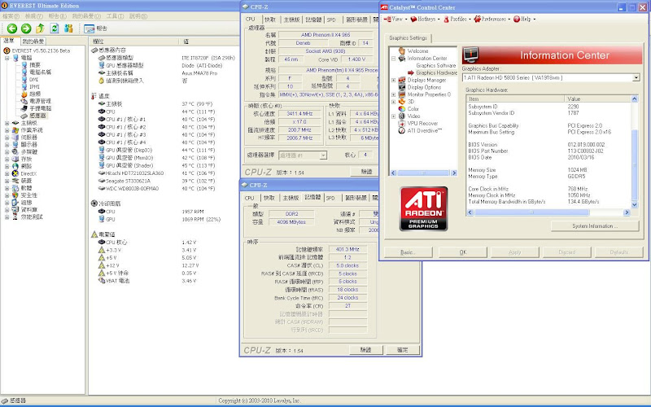
Task: Expand the 顯示器 node in EVEREST tree
Action: point(7,145)
